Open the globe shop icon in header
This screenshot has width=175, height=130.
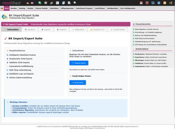click(40, 3)
